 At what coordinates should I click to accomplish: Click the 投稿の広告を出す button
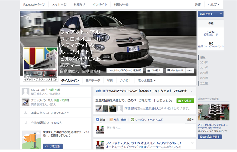(210, 137)
